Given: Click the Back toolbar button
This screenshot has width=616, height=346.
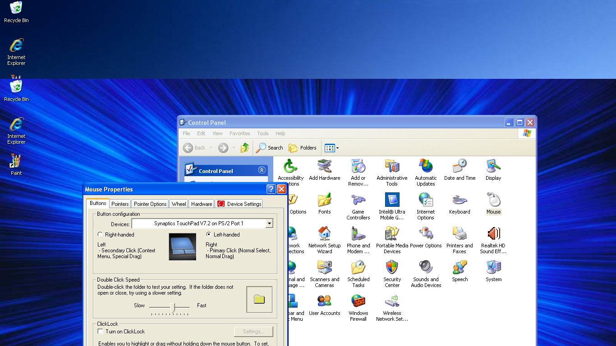Looking at the screenshot, I should click(x=195, y=148).
